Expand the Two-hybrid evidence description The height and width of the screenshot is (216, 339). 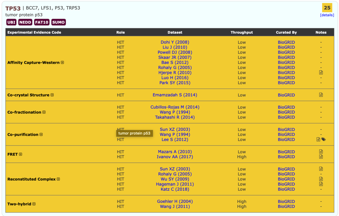point(34,204)
